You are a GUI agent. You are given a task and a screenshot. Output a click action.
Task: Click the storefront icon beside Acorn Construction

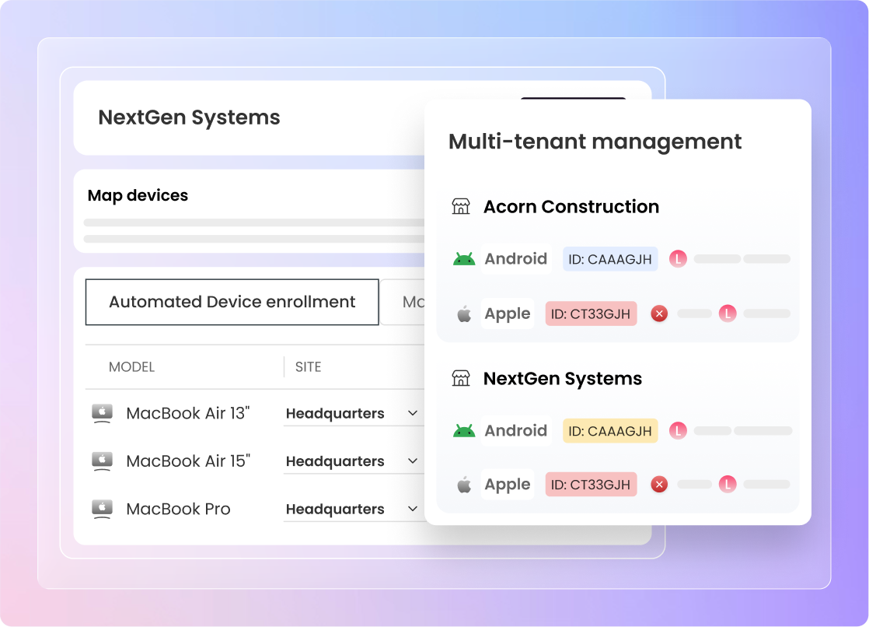pyautogui.click(x=461, y=207)
